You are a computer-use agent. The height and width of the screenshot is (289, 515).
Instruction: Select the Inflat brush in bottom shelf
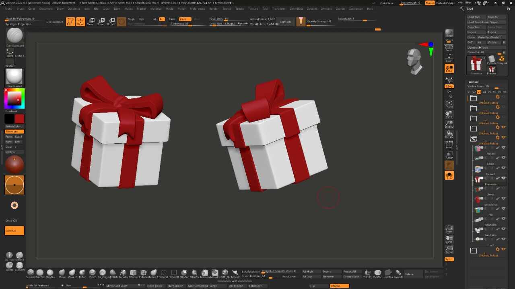(x=82, y=273)
